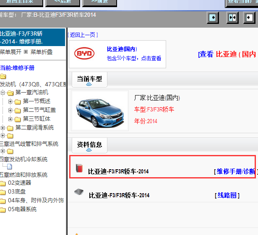Viewport: 258px width, 235px height.
Task: Click the BYD brand logo
Action: coord(84,54)
